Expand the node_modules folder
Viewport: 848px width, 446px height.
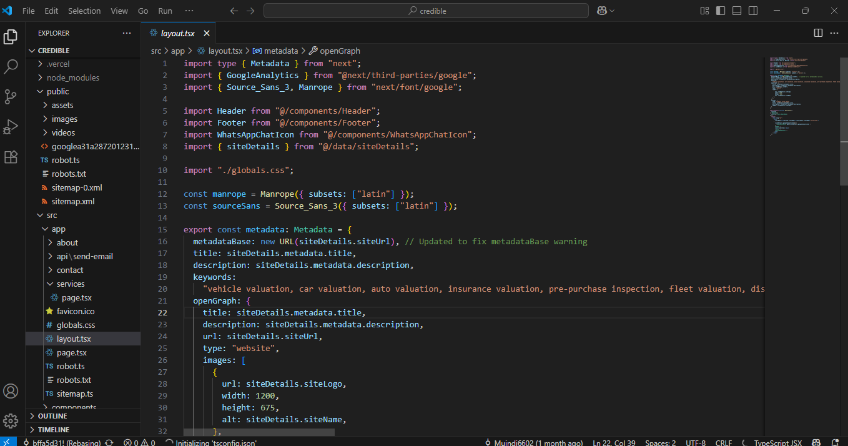(x=72, y=77)
